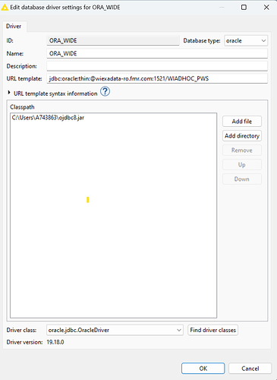Minimize the dialog window

(222, 8)
